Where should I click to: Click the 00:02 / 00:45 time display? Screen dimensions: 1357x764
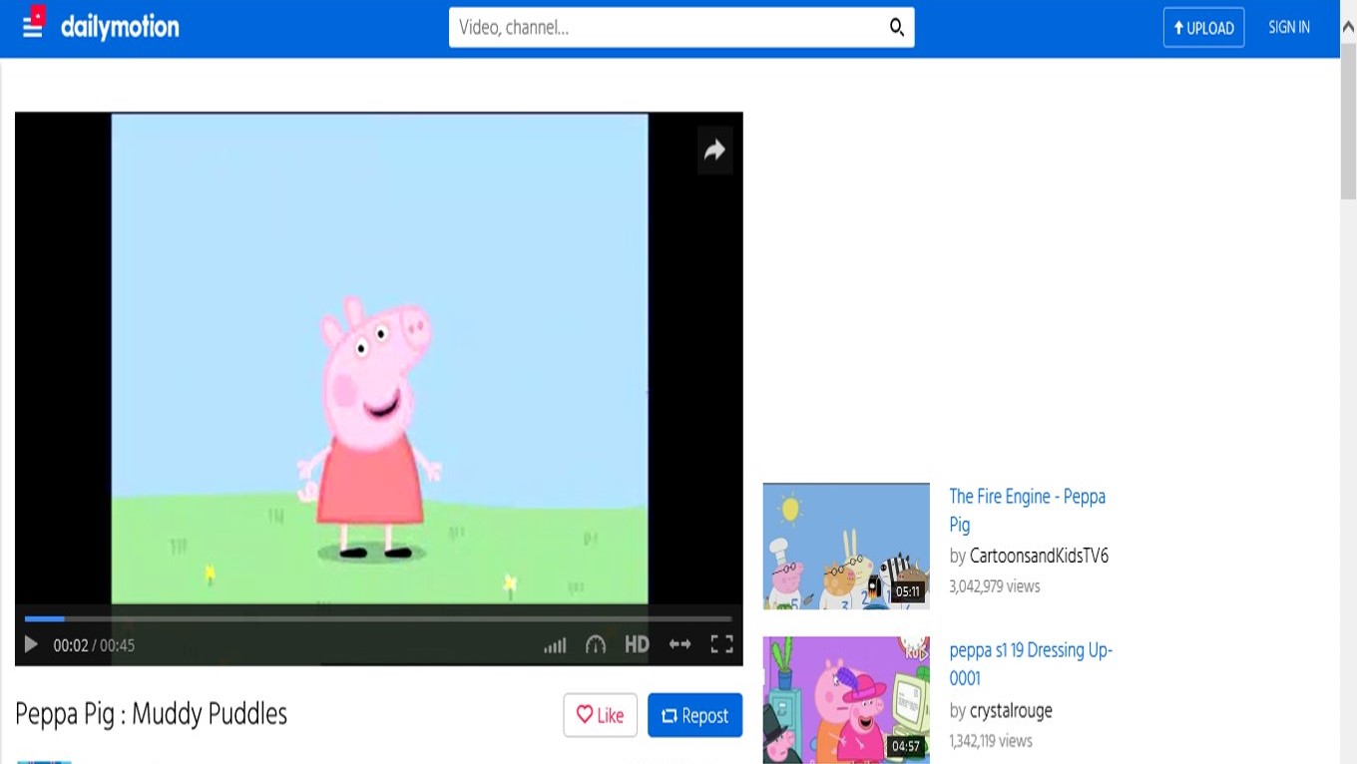94,645
